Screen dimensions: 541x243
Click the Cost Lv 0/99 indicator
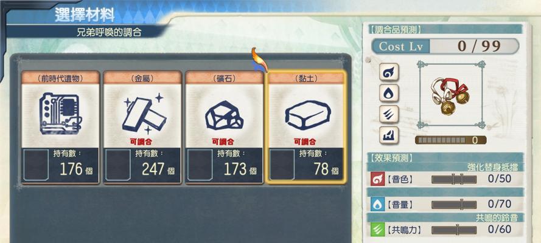pos(445,46)
